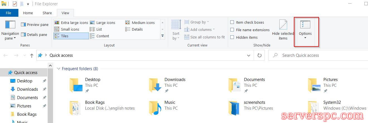Enable Item check boxes
The image size is (368, 123).
click(232, 22)
